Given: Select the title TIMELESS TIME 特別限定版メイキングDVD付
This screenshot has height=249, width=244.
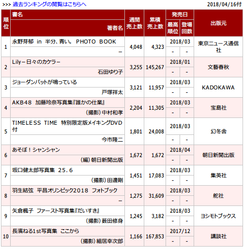Looking at the screenshot, I should (67, 126).
